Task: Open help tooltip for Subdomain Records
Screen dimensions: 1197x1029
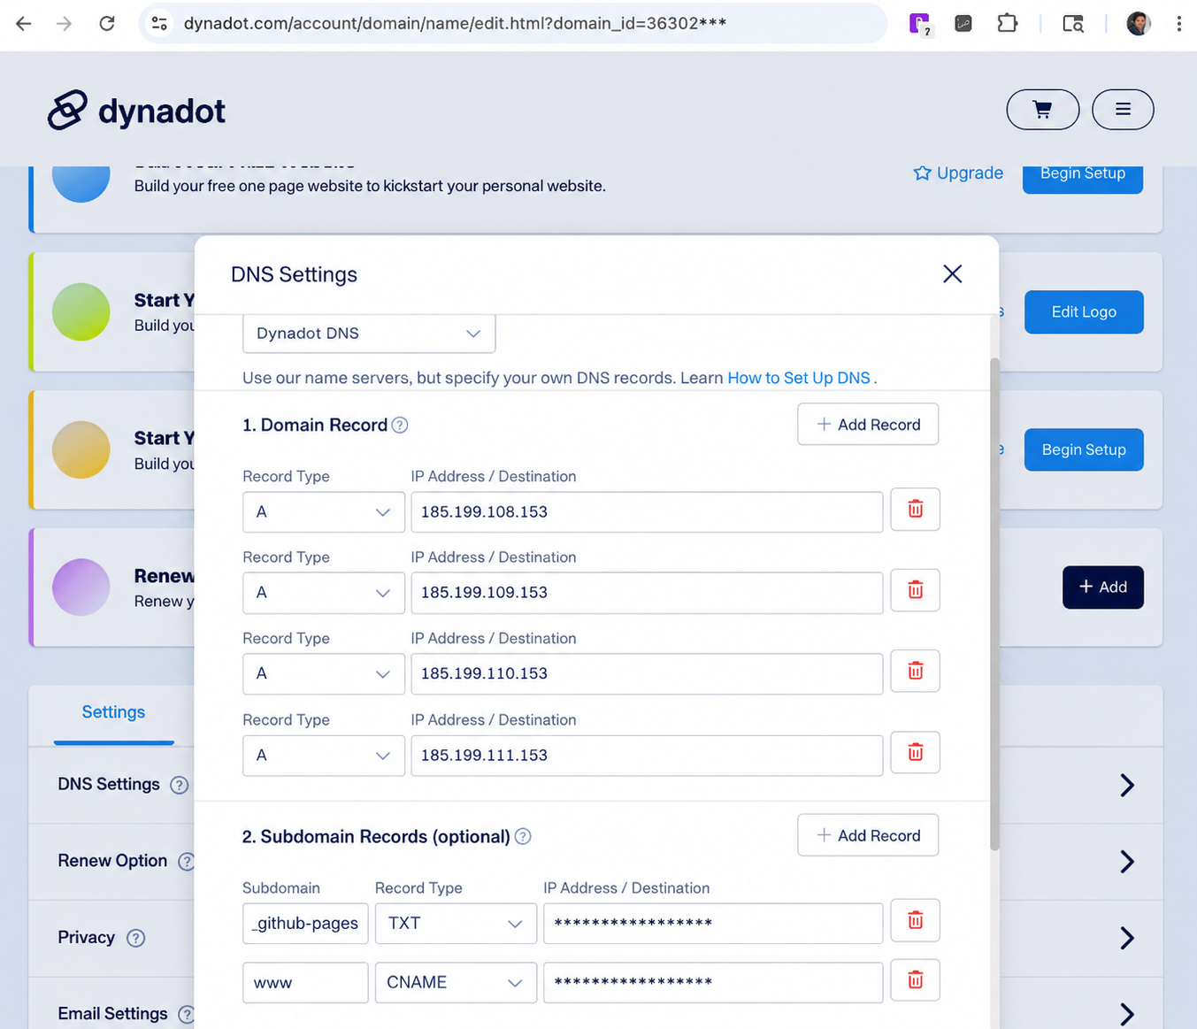Action: (x=523, y=837)
